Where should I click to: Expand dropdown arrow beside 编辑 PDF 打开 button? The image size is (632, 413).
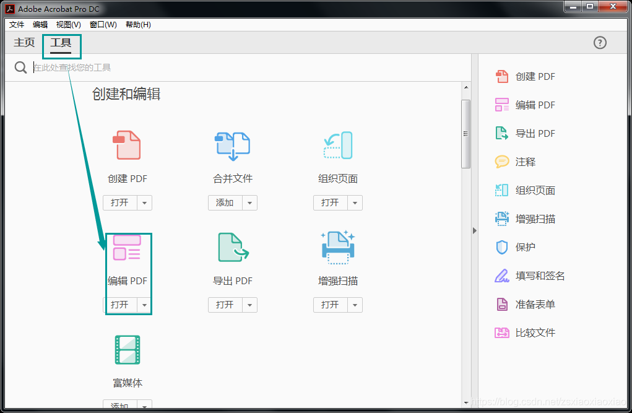[145, 305]
